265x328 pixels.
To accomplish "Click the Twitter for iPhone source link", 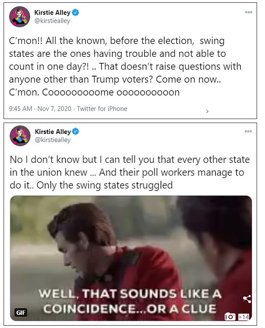I will pyautogui.click(x=102, y=109).
